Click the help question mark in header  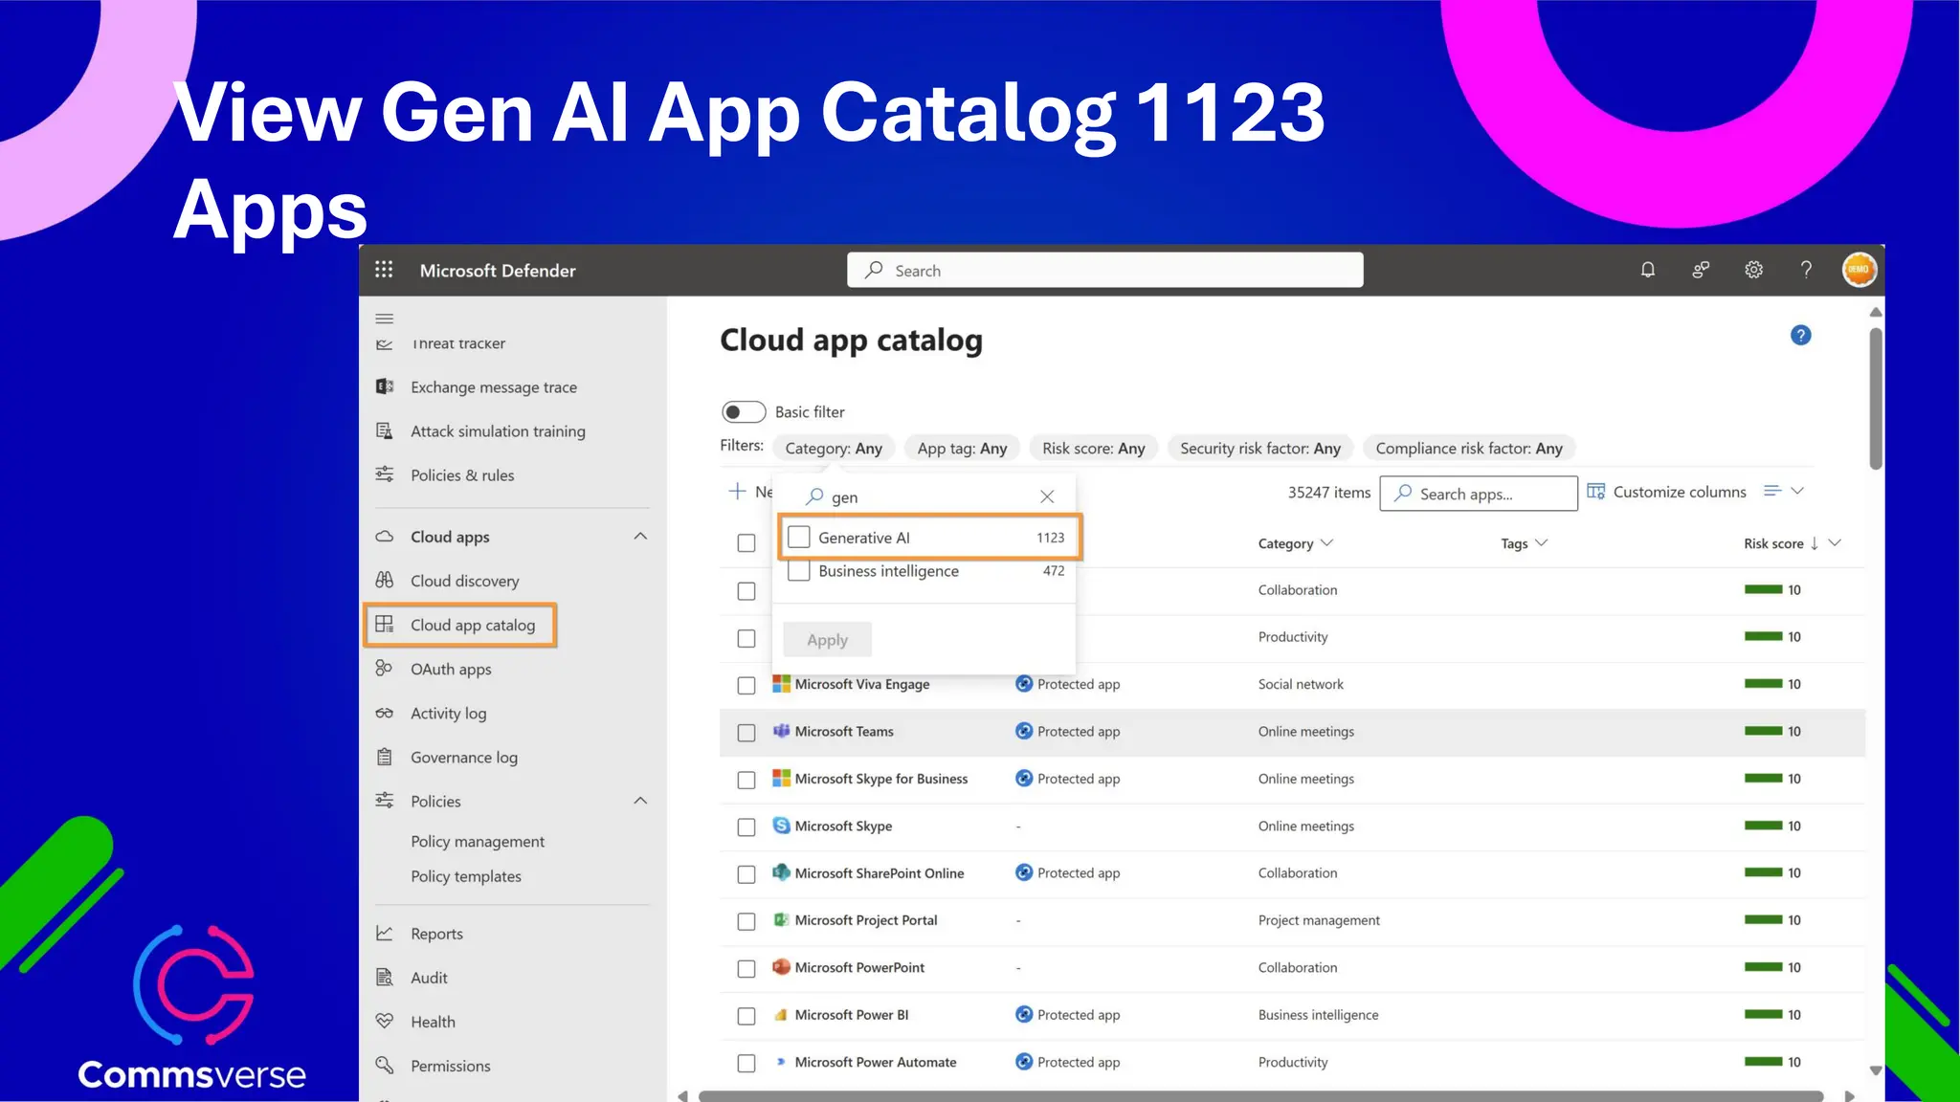coord(1806,270)
